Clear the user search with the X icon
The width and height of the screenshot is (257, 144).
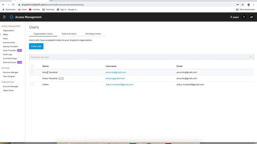pyautogui.click(x=251, y=57)
